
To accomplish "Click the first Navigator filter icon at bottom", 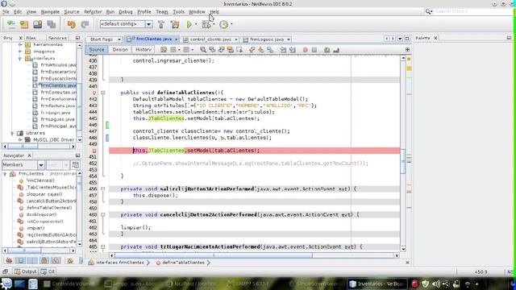I will click(x=9, y=260).
